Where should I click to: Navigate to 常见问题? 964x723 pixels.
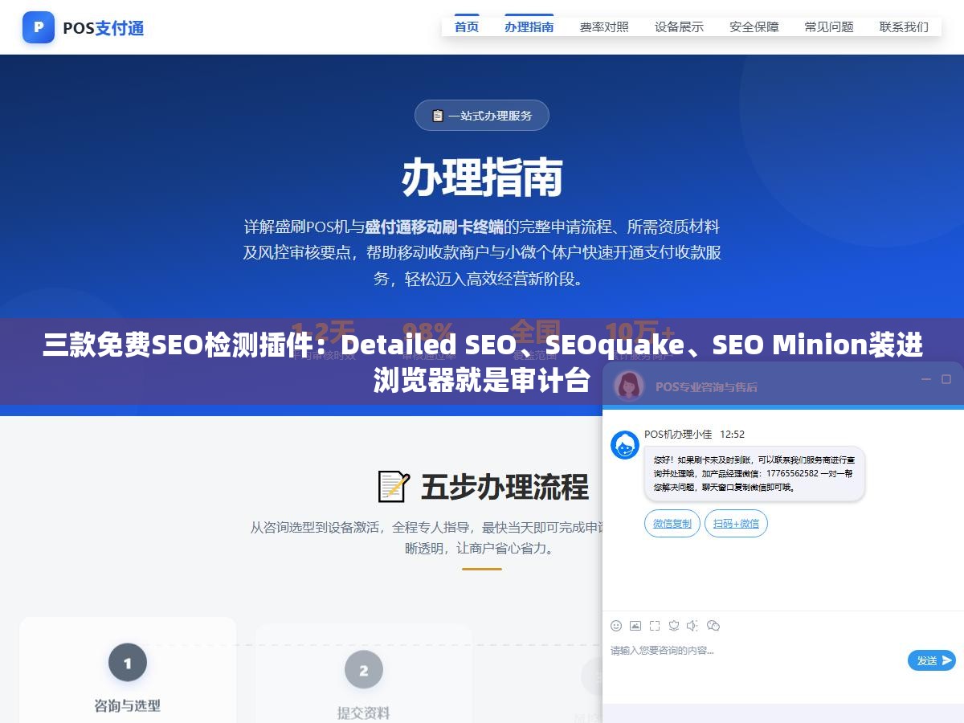(829, 27)
